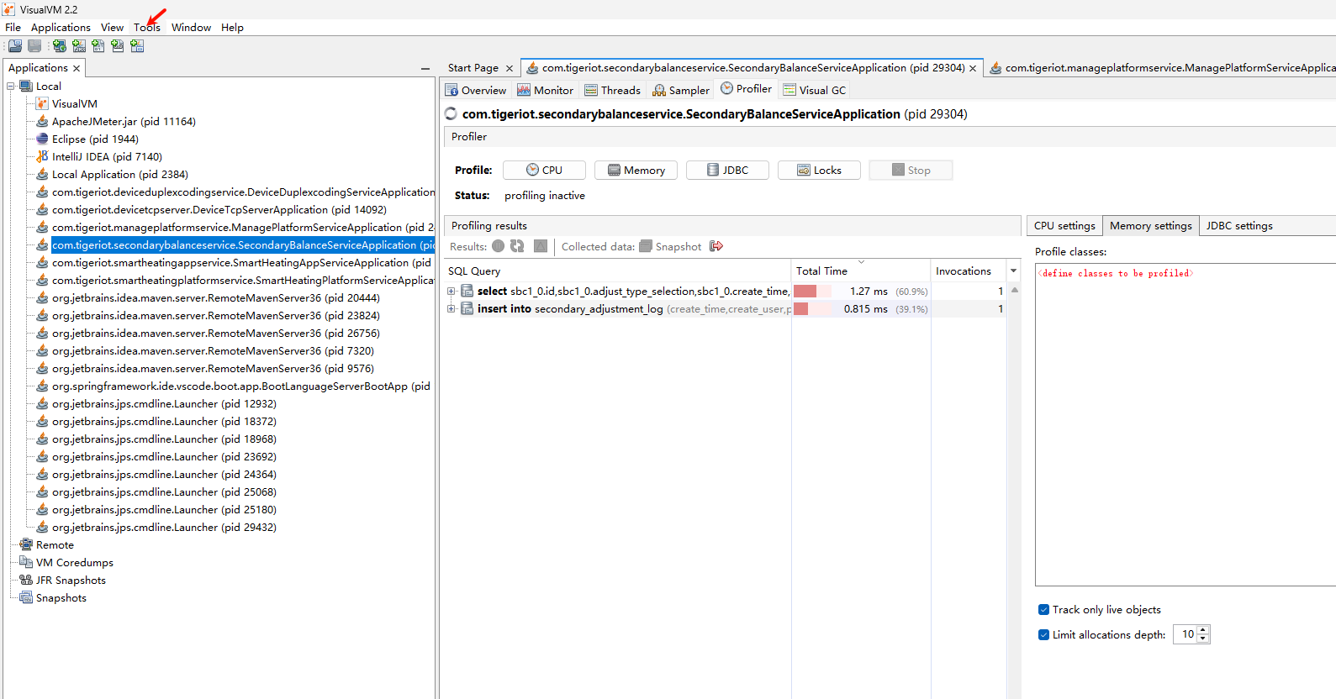Select VisualVM in the applications tree

[x=75, y=103]
